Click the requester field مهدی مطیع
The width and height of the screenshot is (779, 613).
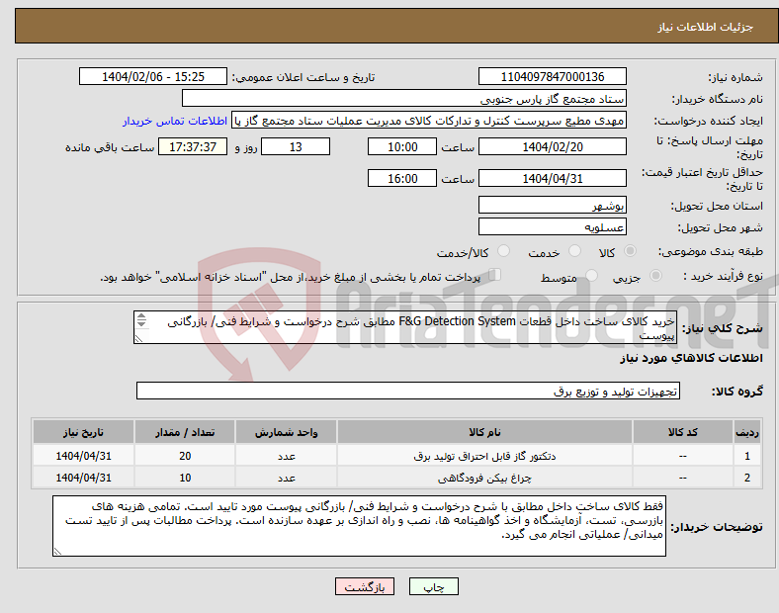(x=429, y=121)
